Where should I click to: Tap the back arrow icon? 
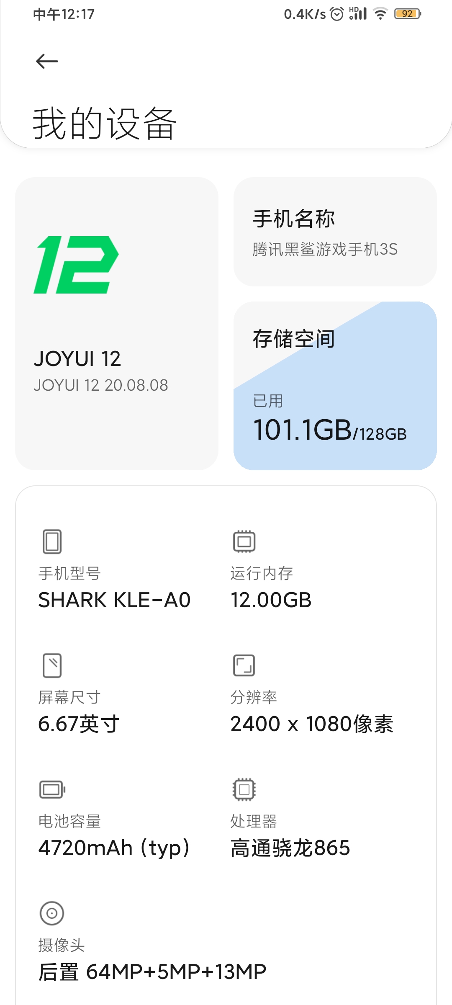point(47,62)
